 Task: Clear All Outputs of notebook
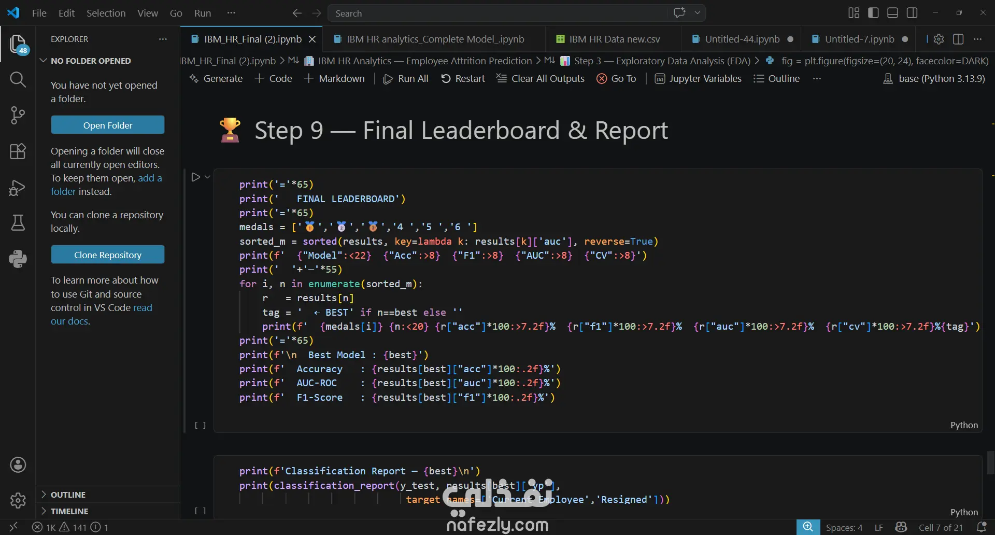[x=541, y=79]
